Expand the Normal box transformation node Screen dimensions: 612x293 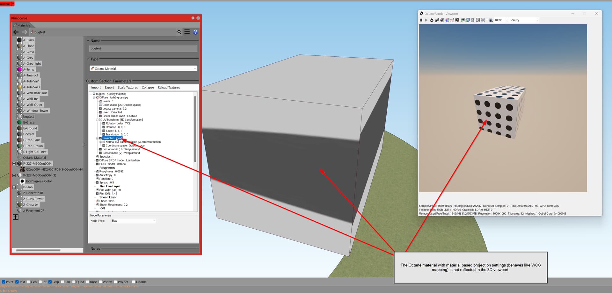(100, 142)
